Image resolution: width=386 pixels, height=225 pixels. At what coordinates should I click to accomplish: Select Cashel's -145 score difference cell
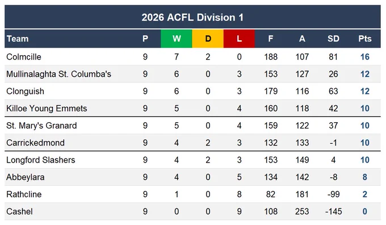[x=333, y=212]
